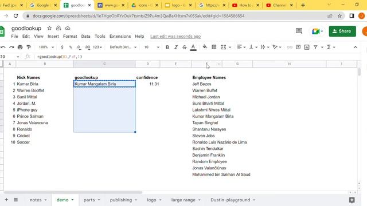The width and height of the screenshot is (367, 206).
Task: Open the Help menu
Action: (x=139, y=37)
